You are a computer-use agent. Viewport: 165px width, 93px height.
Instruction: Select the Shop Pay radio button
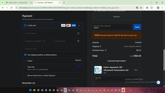[x=25, y=67]
